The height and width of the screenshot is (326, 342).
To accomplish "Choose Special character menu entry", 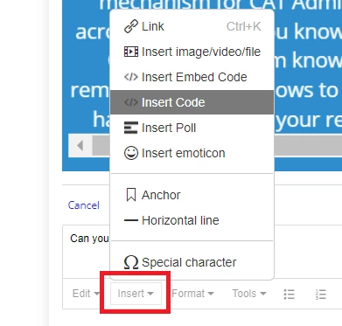I will coord(192,262).
